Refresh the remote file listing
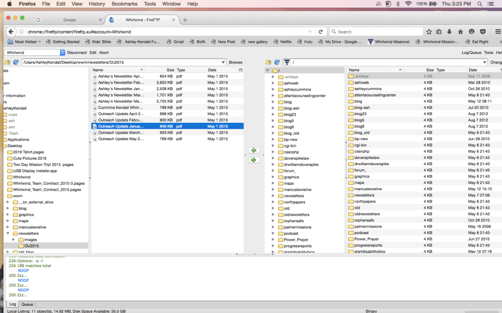Image resolution: width=502 pixels, height=313 pixels. coord(277,62)
